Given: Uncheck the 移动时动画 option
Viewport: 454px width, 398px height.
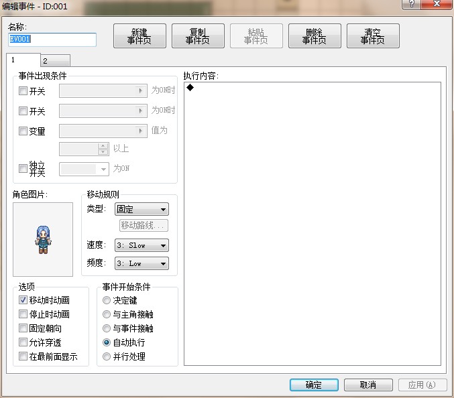Looking at the screenshot, I should [23, 300].
